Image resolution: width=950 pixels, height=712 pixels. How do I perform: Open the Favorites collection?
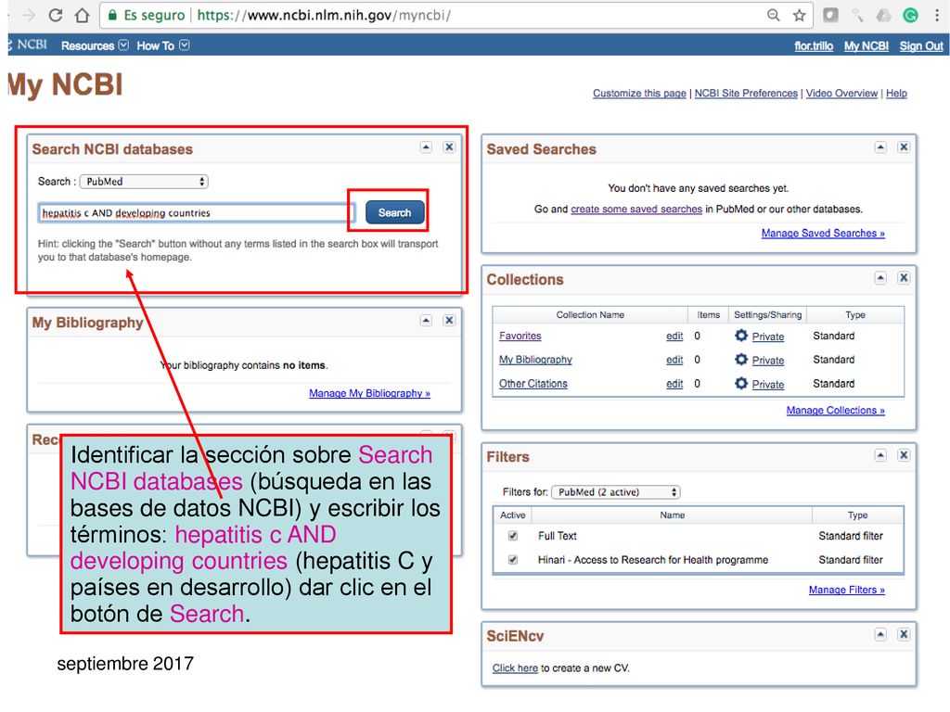click(x=520, y=336)
